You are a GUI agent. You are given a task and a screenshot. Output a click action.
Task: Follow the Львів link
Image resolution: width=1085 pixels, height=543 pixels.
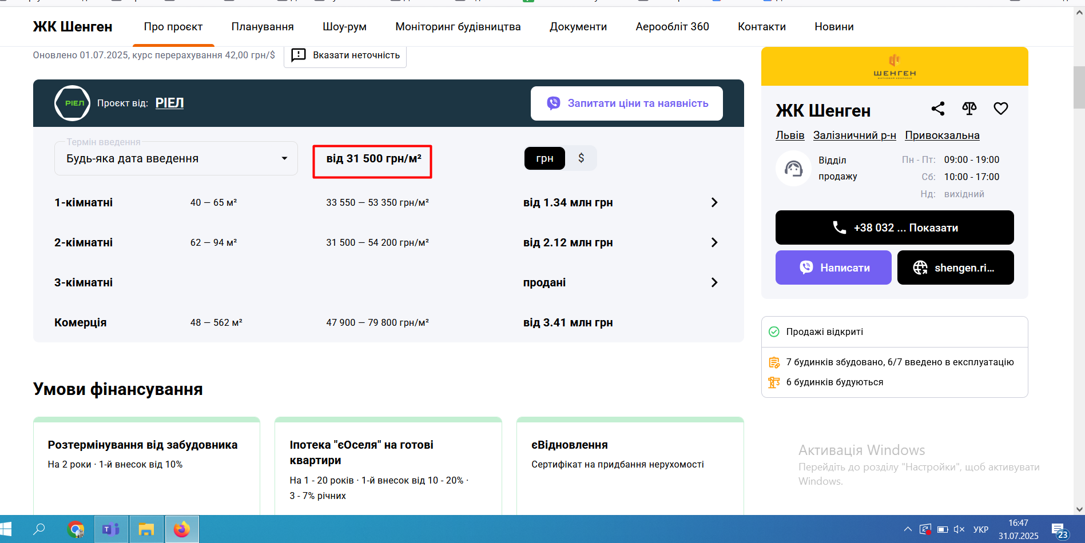pyautogui.click(x=790, y=135)
